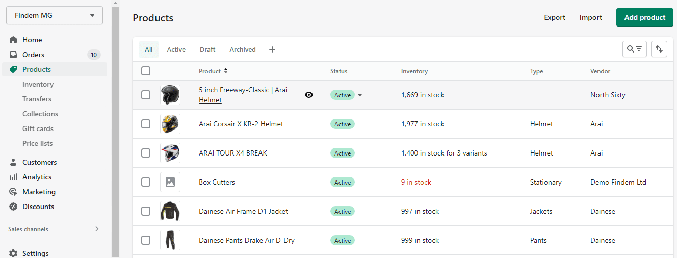Click the Export button
This screenshot has height=258, width=677.
pyautogui.click(x=555, y=17)
